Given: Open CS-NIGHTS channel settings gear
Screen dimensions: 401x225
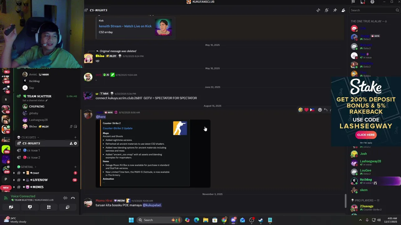Looking at the screenshot, I should (75, 143).
